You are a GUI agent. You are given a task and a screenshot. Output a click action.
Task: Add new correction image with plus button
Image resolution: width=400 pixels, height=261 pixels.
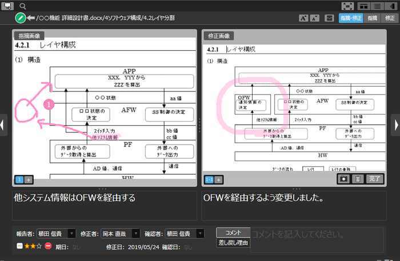[219, 180]
